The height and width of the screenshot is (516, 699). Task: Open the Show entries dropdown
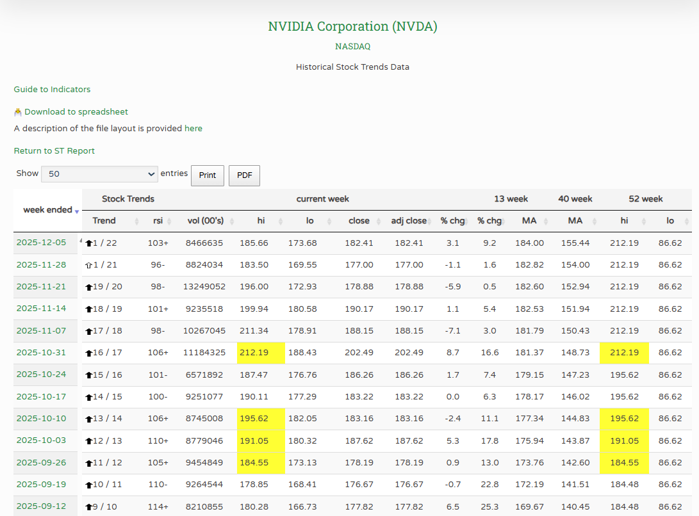click(99, 173)
